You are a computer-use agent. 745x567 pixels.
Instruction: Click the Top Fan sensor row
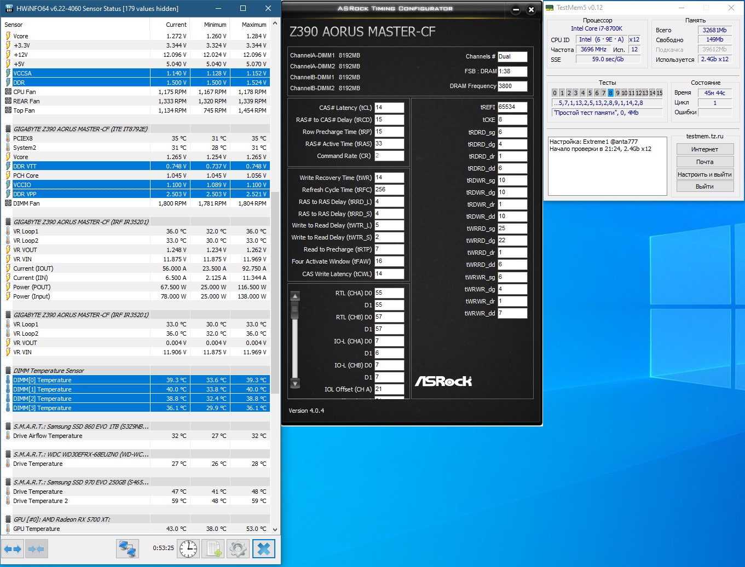pos(136,110)
